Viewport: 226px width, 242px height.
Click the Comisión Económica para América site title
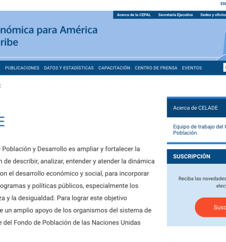[49, 36]
